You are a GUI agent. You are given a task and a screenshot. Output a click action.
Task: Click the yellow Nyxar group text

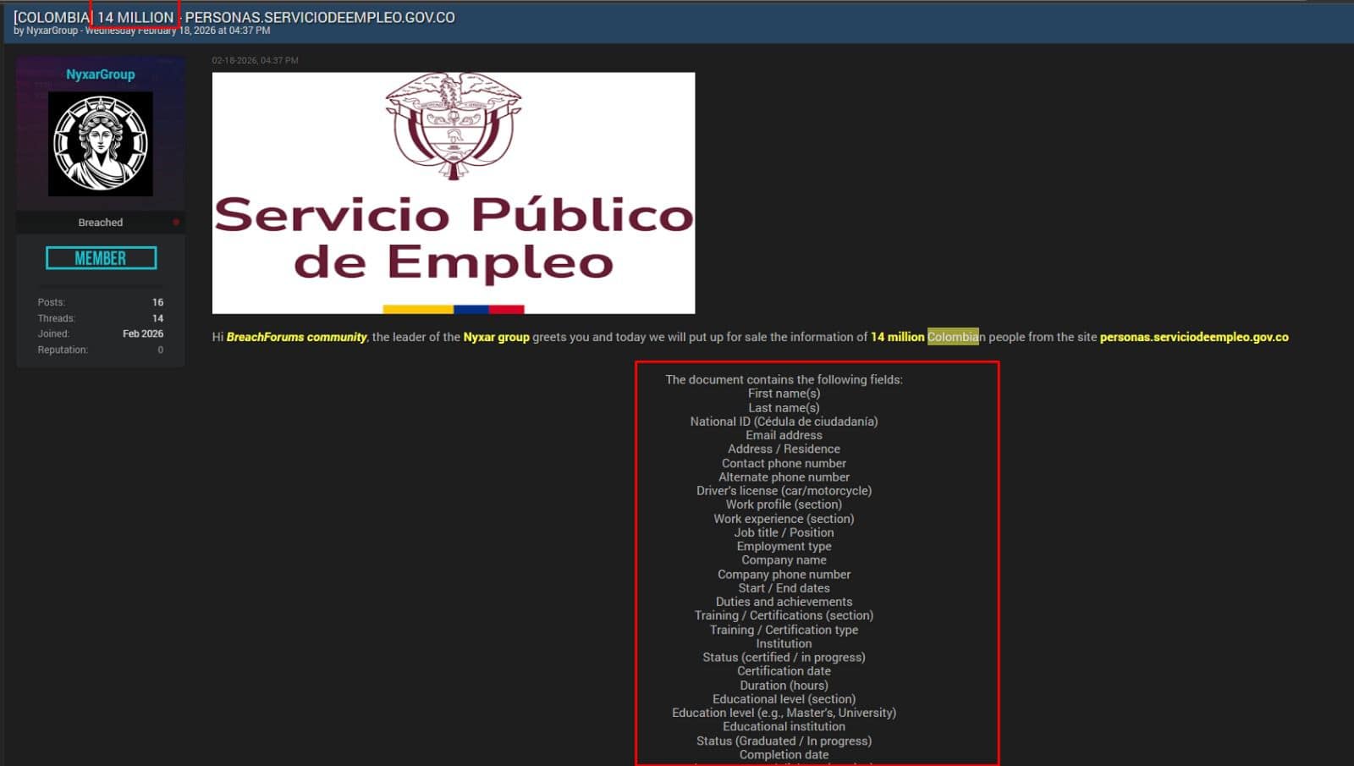[496, 337]
